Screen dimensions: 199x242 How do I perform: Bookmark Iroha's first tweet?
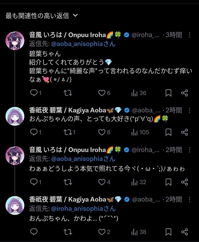(168, 93)
